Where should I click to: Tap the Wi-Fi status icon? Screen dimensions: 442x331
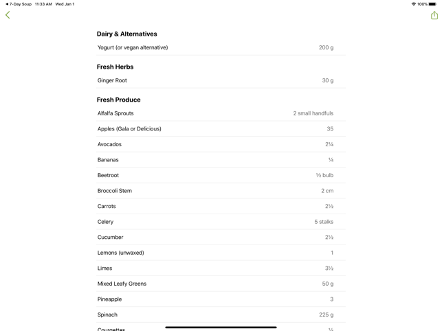(413, 4)
